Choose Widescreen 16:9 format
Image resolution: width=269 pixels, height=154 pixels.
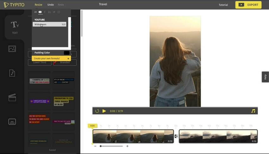click(x=49, y=24)
